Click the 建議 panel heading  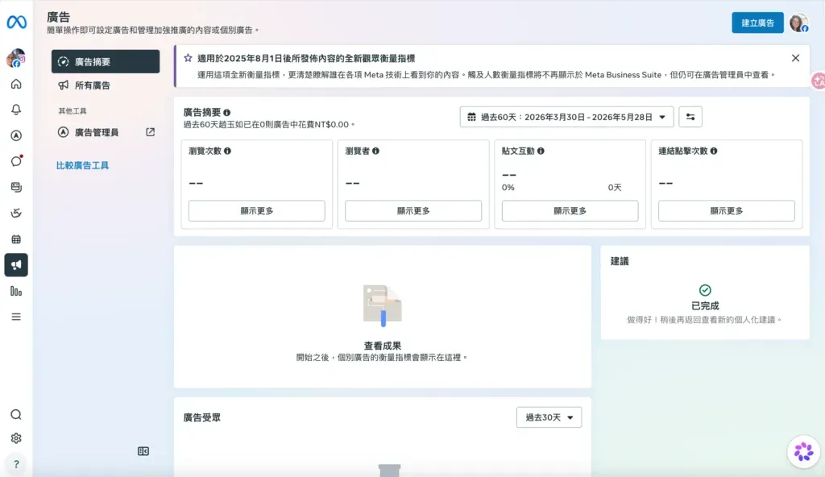point(620,261)
